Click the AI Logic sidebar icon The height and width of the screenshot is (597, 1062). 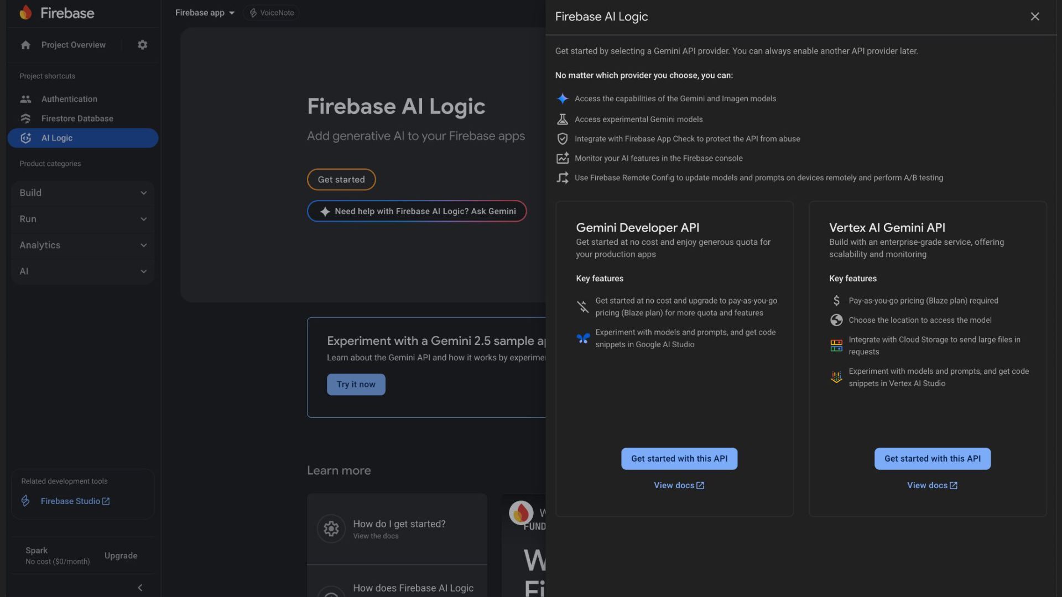click(25, 138)
